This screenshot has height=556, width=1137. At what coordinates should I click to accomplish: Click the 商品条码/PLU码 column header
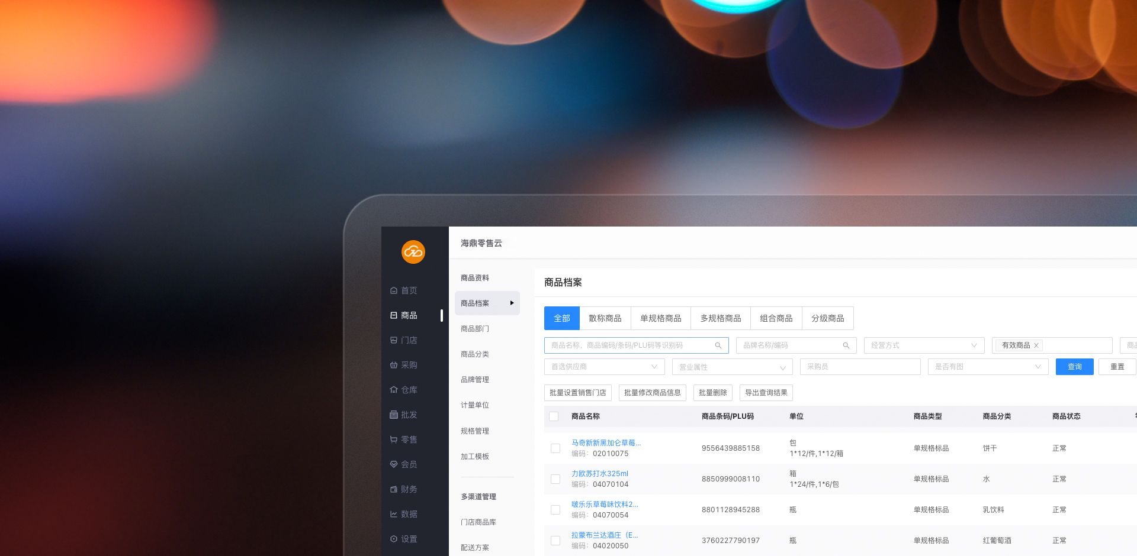[728, 416]
